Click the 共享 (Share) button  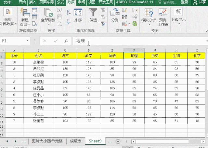(x=199, y=2)
